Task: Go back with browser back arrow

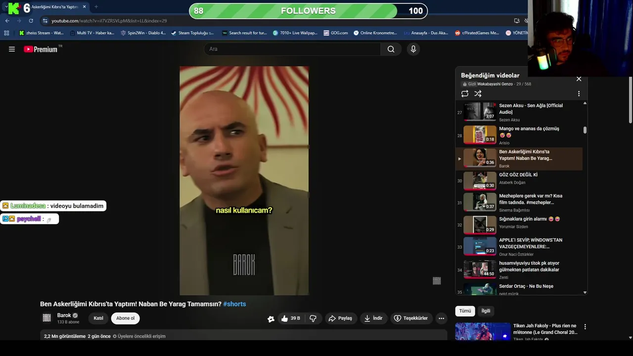Action: 7,21
